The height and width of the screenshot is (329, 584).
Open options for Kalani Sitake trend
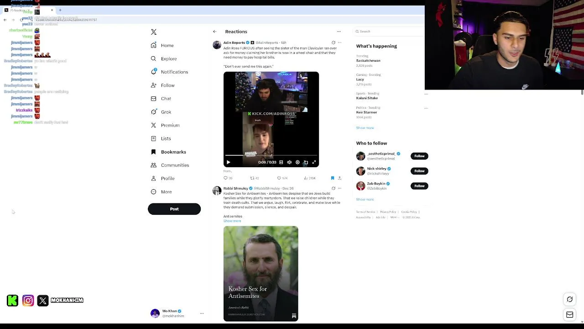[x=426, y=94]
